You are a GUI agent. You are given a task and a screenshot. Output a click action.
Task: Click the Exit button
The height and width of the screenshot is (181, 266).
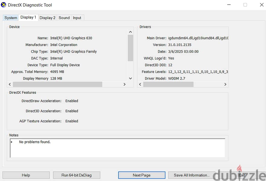[x=242, y=175]
